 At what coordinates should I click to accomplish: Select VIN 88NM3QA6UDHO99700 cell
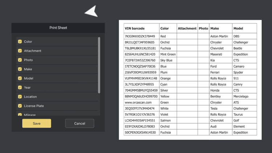(141, 96)
